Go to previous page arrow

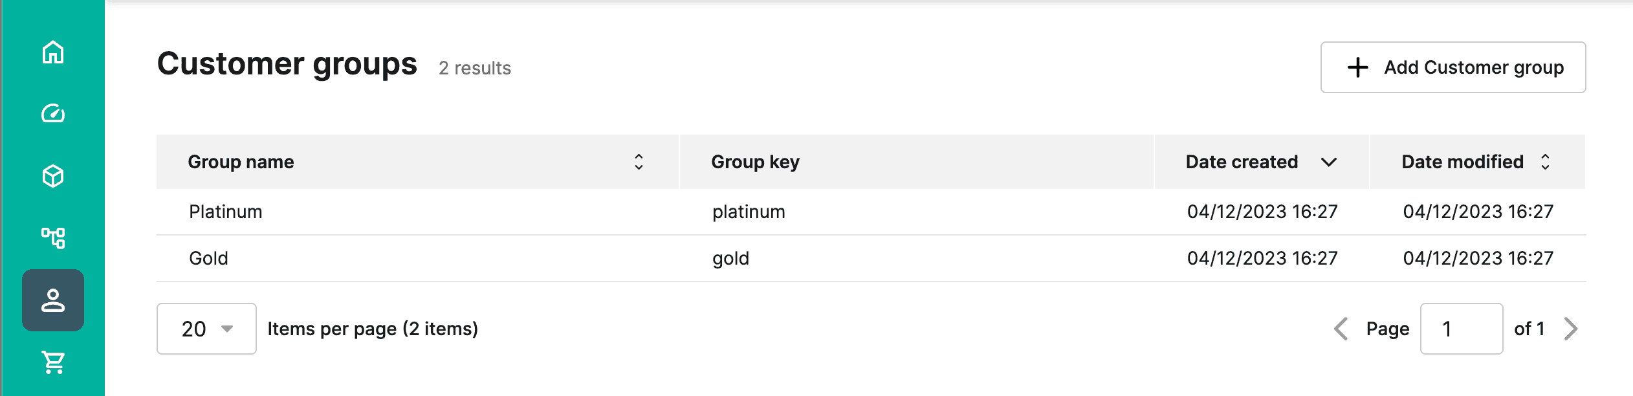click(1341, 329)
